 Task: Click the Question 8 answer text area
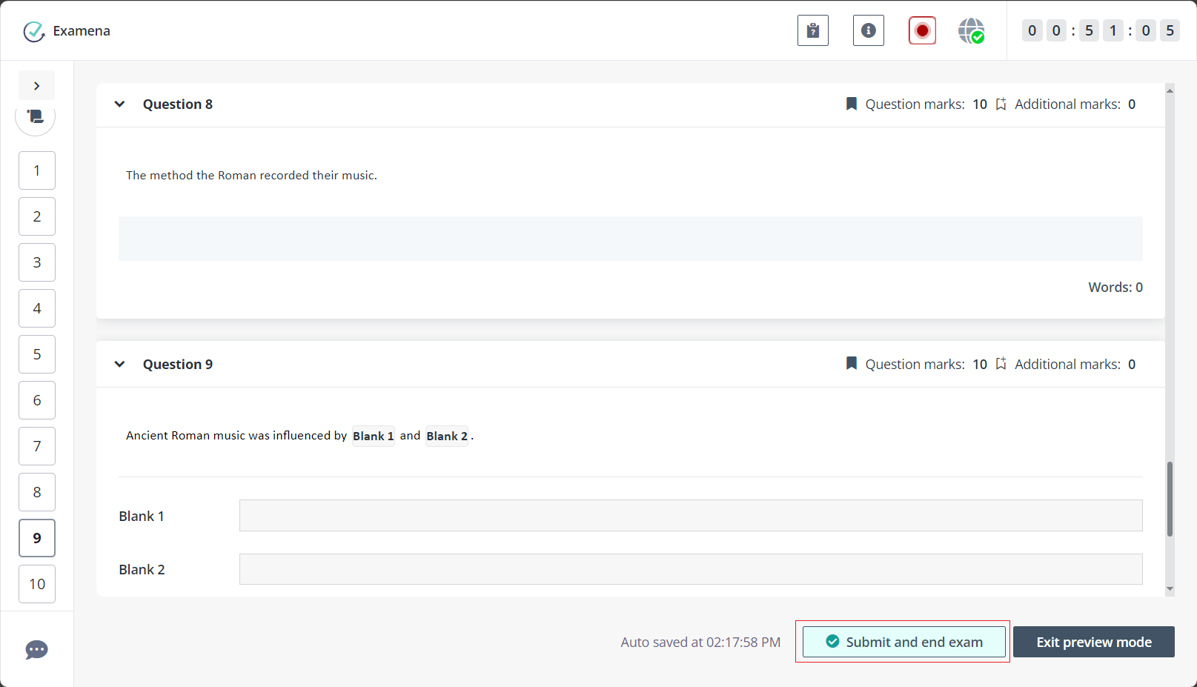click(630, 239)
